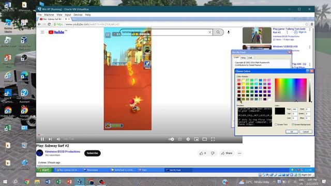Screen dimensions: 331x186
Task: Open Word from the Windows taskbar
Action: [x=48, y=181]
